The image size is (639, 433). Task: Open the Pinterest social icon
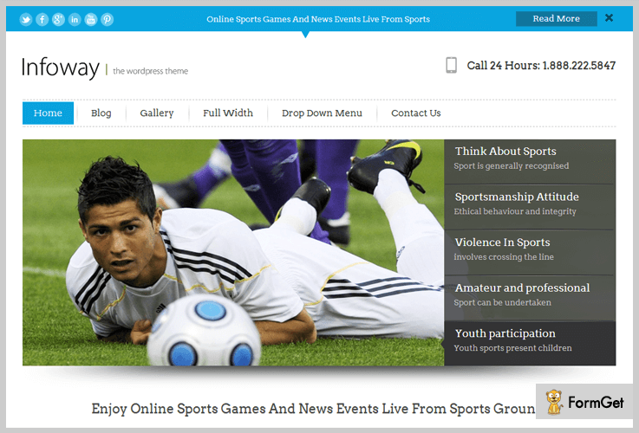pos(108,19)
